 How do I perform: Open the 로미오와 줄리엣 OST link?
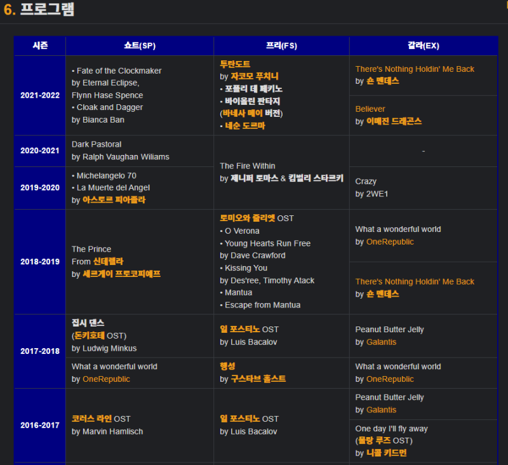point(248,218)
